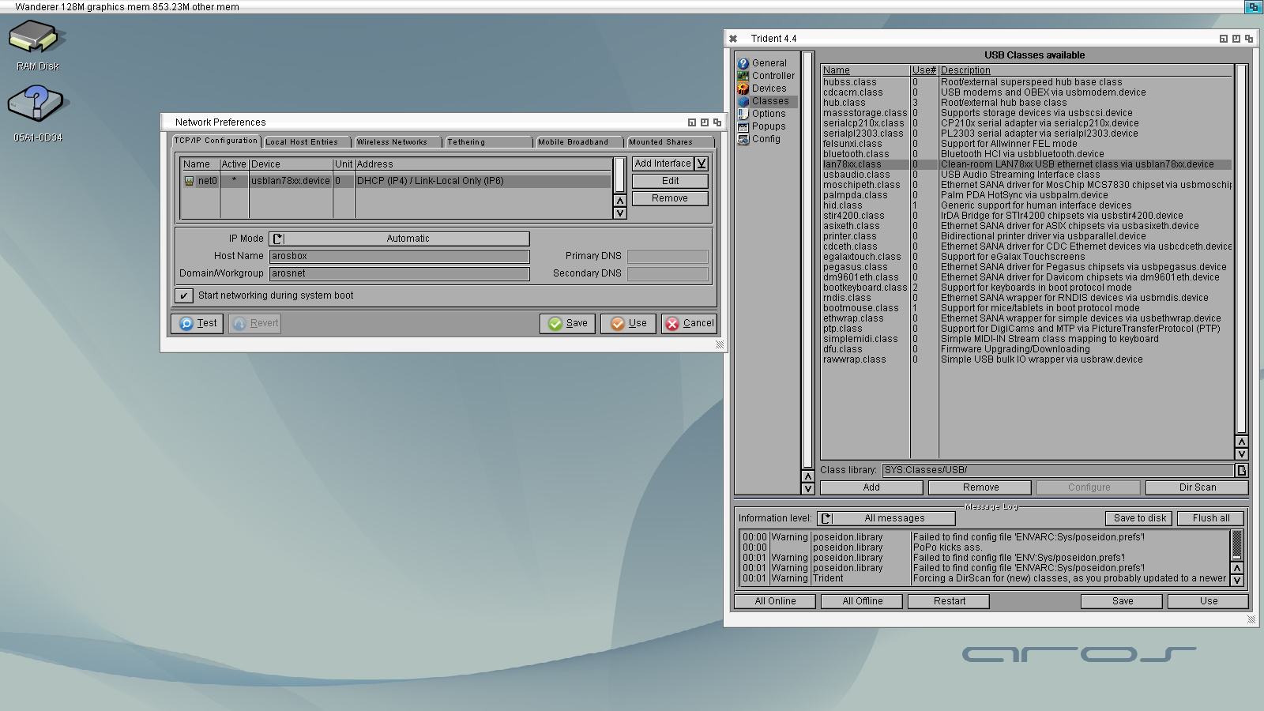Click the Dir Scan button
1264x711 pixels.
tap(1198, 487)
